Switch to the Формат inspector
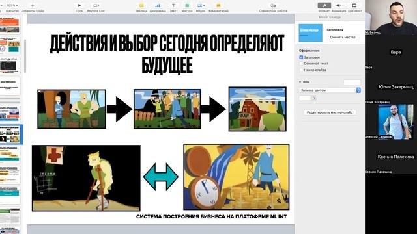 click(x=324, y=5)
